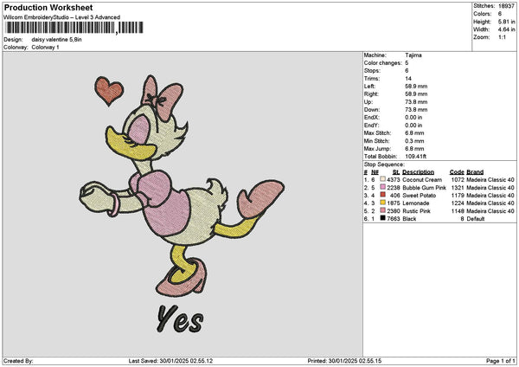Image resolution: width=519 pixels, height=367 pixels.
Task: Click the Max Stitch value '6.8 mm'
Action: coord(414,132)
